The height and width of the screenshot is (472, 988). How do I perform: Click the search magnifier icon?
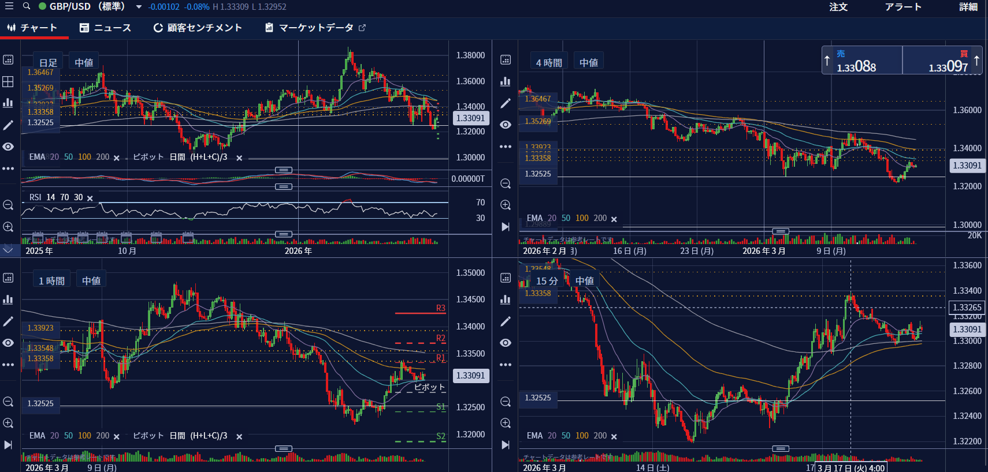pos(27,6)
